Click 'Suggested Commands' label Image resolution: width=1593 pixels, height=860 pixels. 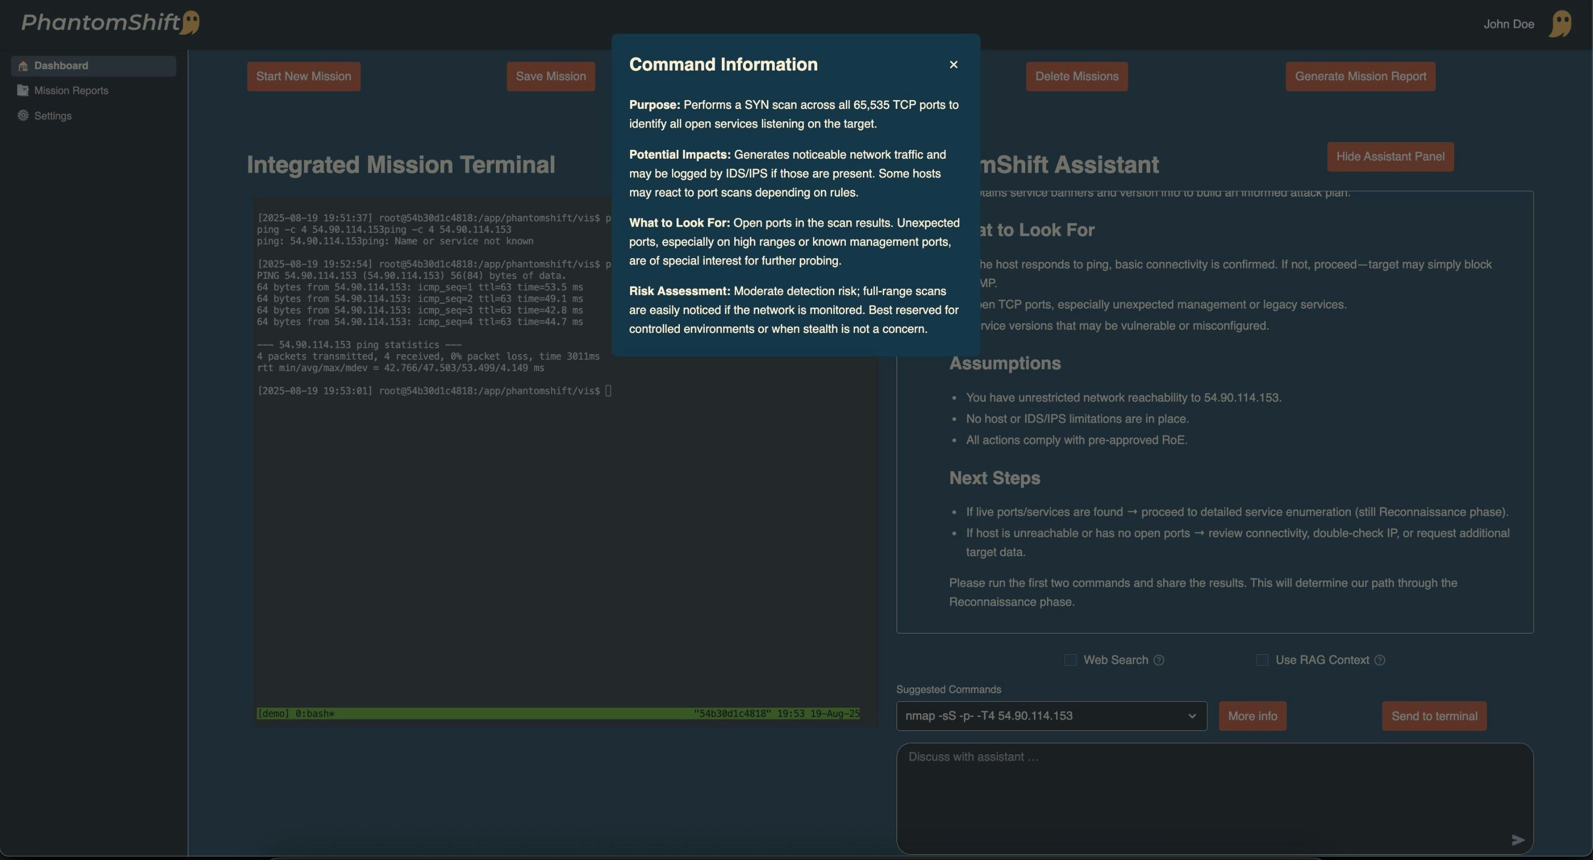(x=948, y=690)
